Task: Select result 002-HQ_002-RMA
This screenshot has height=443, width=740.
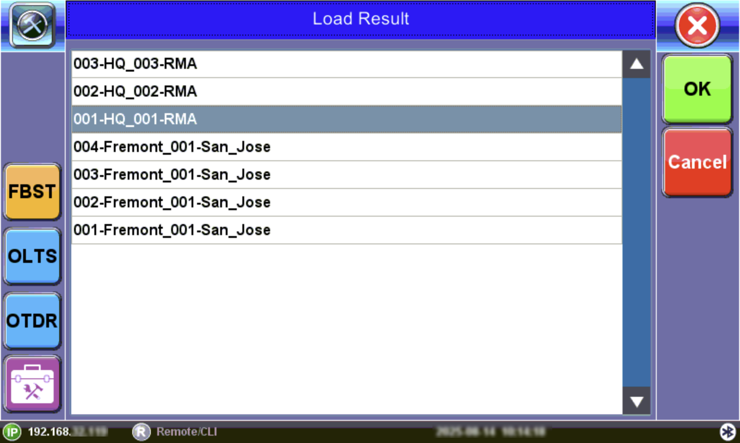Action: click(x=346, y=91)
